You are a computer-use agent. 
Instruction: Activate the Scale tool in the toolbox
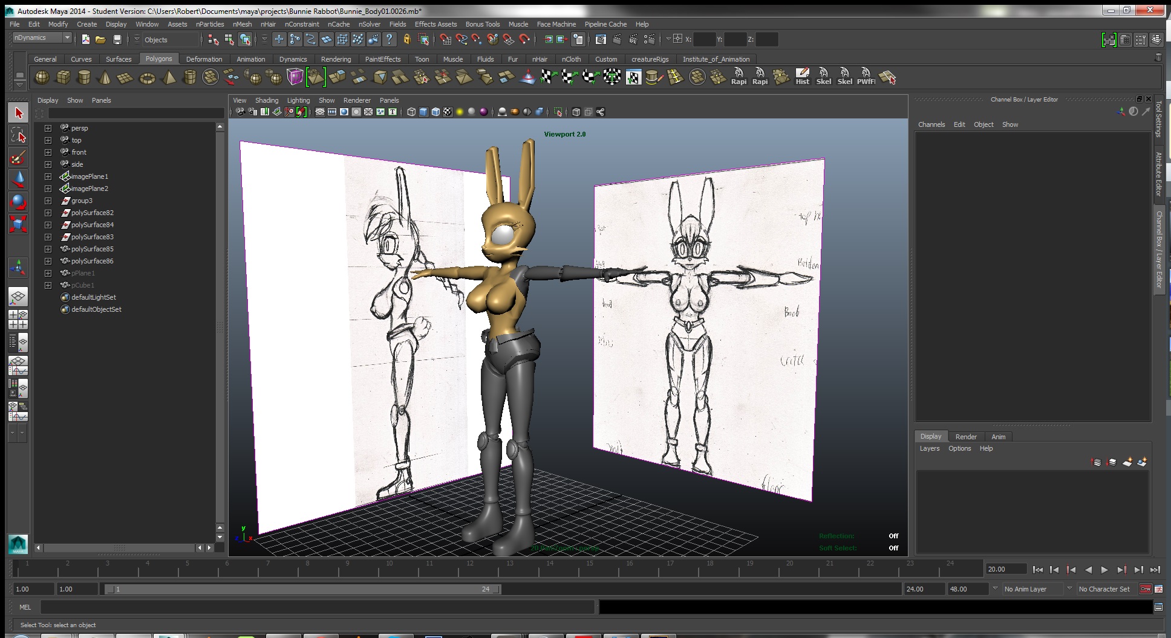coord(18,224)
